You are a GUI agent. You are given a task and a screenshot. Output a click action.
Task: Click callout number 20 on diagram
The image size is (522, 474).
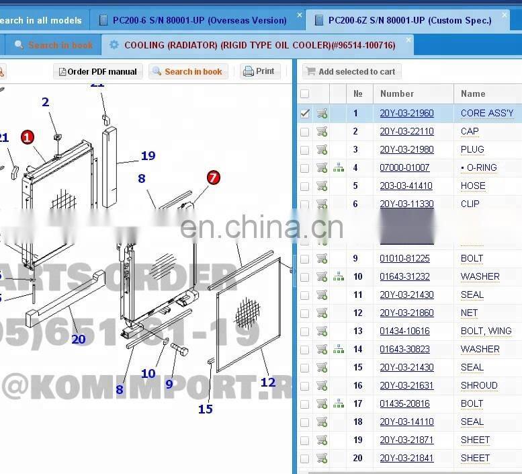[x=79, y=340]
